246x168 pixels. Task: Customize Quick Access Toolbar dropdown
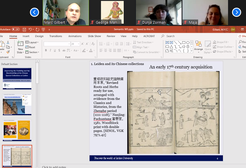click(x=49, y=29)
